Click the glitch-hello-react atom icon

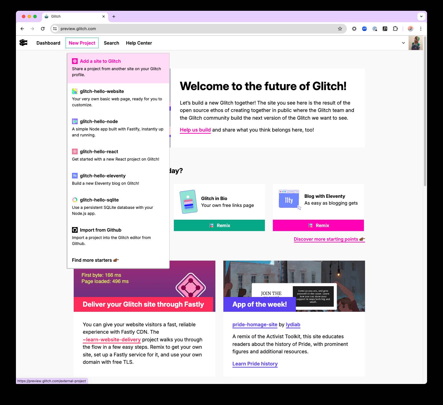click(x=75, y=151)
